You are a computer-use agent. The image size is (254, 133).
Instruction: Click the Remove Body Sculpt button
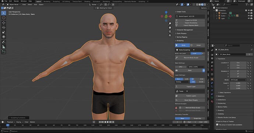click(192, 108)
